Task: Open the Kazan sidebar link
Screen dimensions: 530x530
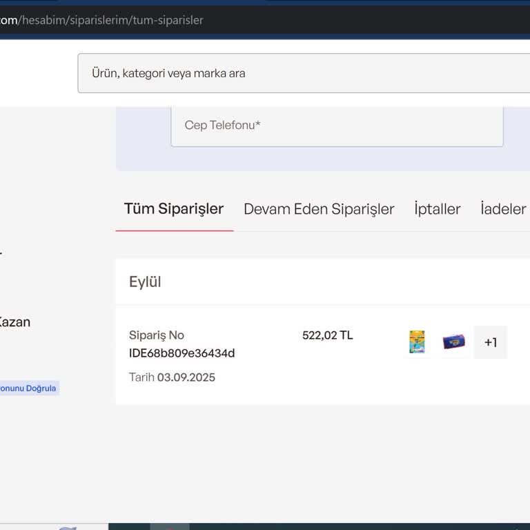Action: 15,322
